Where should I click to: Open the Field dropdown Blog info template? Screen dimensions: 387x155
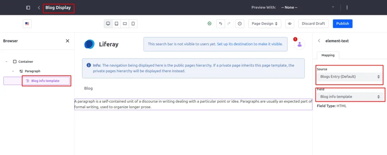tap(349, 97)
